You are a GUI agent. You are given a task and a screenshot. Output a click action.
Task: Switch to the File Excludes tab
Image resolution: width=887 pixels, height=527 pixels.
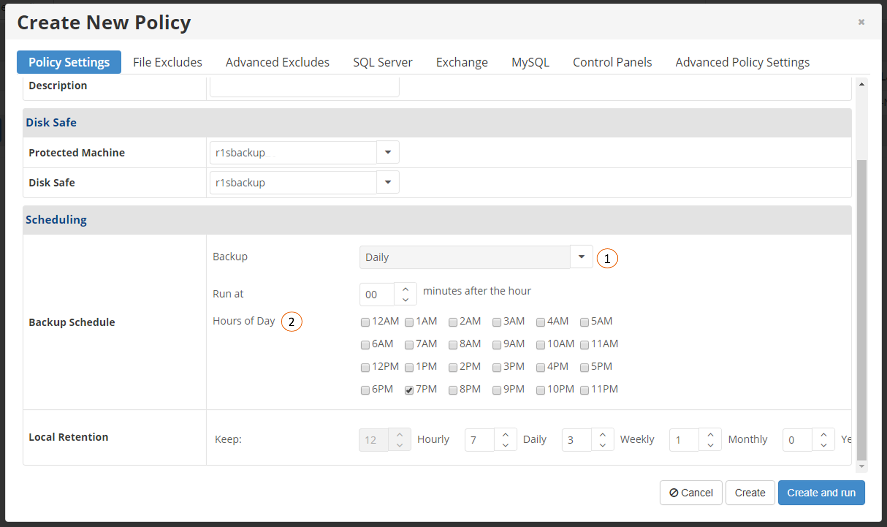168,62
